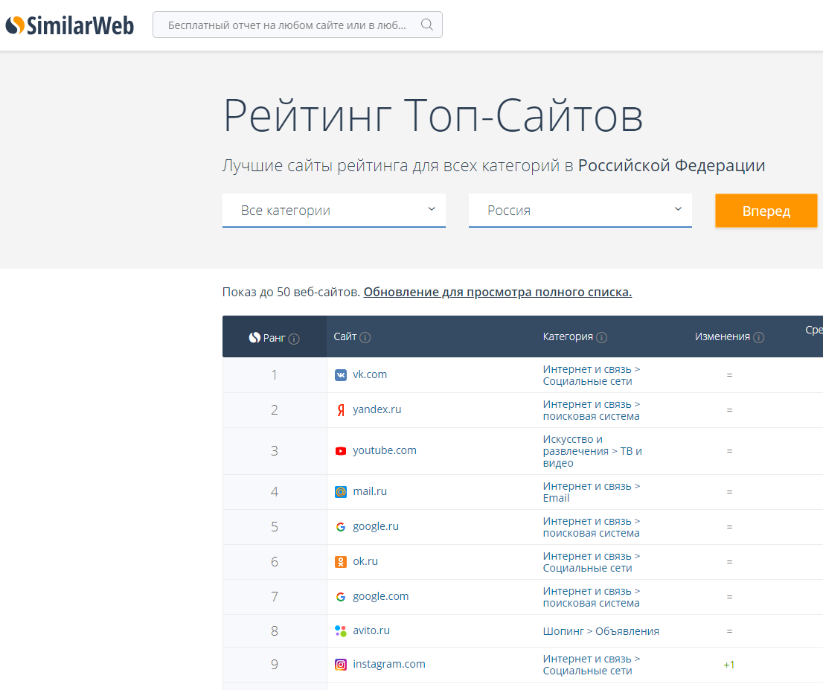Click the info icon next to Сайт
823x690 pixels.
click(365, 338)
